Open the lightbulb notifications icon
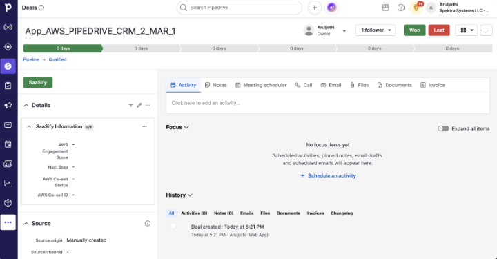 click(416, 8)
